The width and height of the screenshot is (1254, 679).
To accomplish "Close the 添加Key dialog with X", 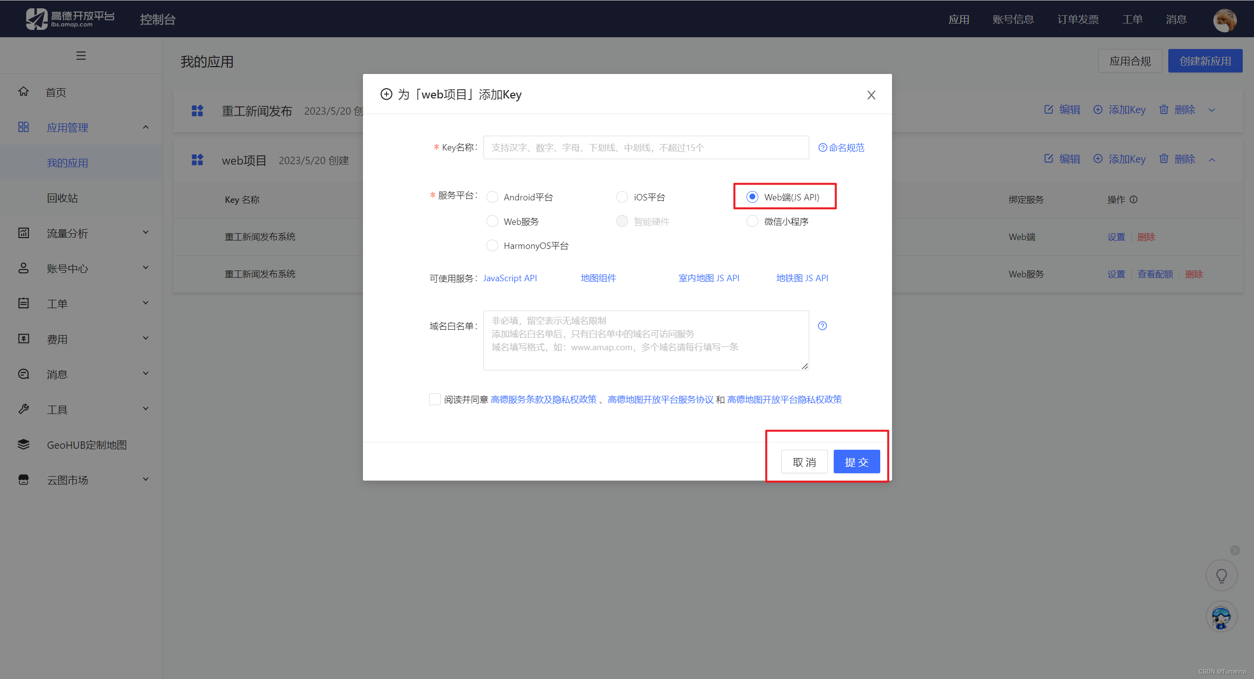I will (x=871, y=95).
